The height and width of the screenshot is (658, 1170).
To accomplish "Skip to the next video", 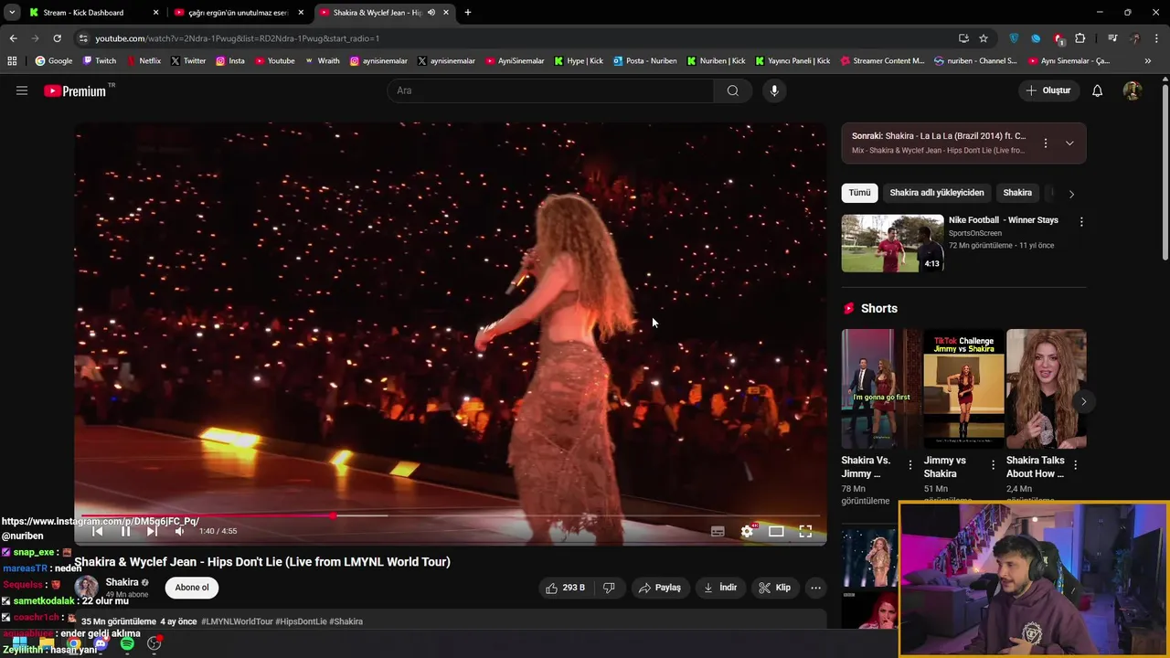I will pos(152,531).
